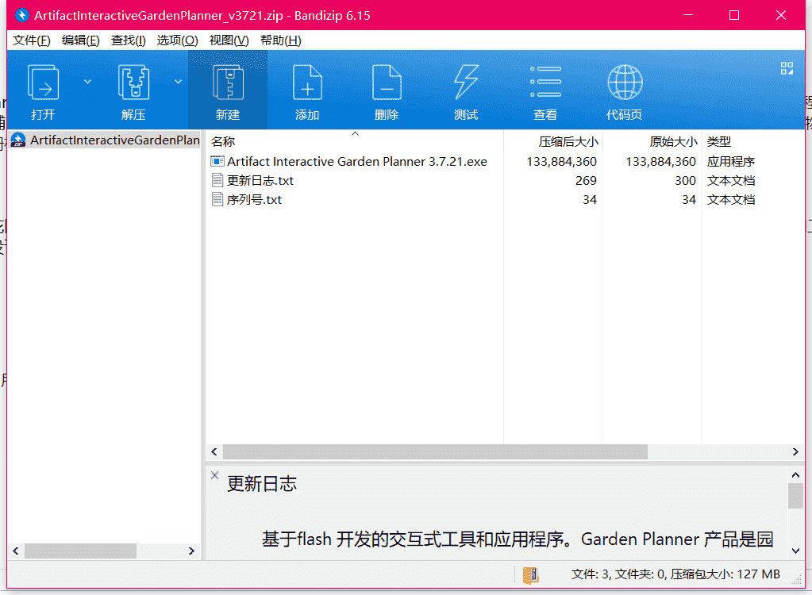Maximize the Bandizip window
The width and height of the screenshot is (812, 595).
(x=733, y=15)
